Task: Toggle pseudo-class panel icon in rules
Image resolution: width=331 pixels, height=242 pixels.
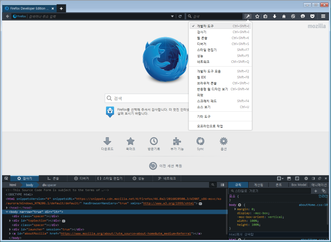Action: tap(324, 191)
